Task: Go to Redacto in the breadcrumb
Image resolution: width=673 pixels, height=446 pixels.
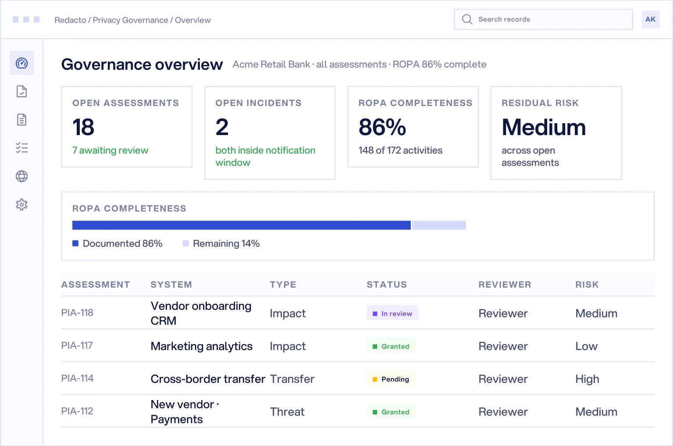Action: point(70,20)
